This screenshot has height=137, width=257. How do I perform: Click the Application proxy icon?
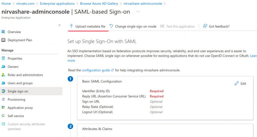(3, 108)
